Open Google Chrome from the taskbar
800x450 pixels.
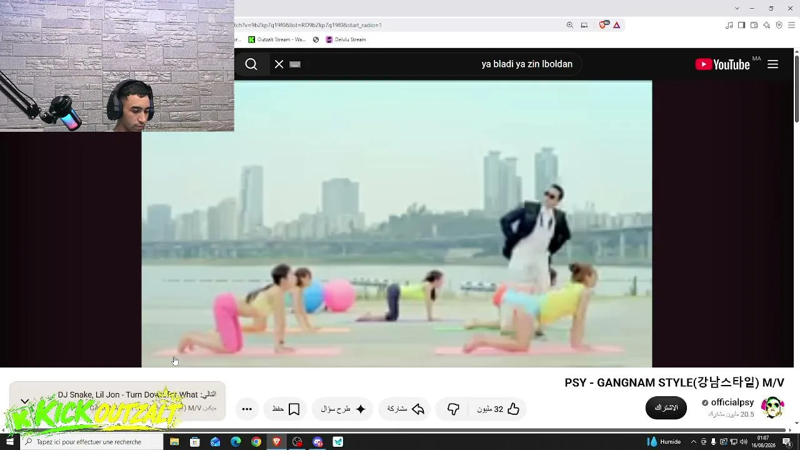[x=256, y=442]
